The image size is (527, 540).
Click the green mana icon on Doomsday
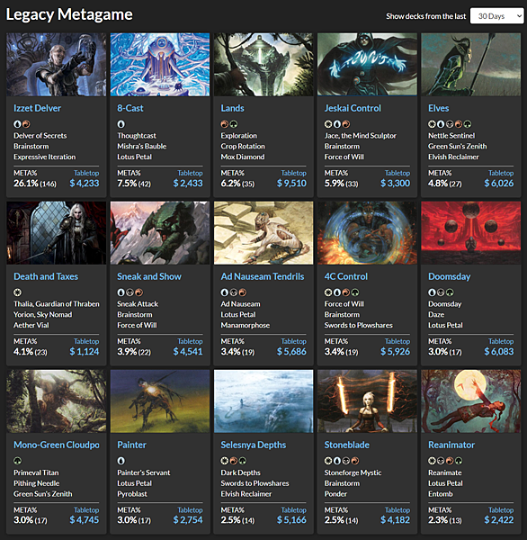(450, 292)
